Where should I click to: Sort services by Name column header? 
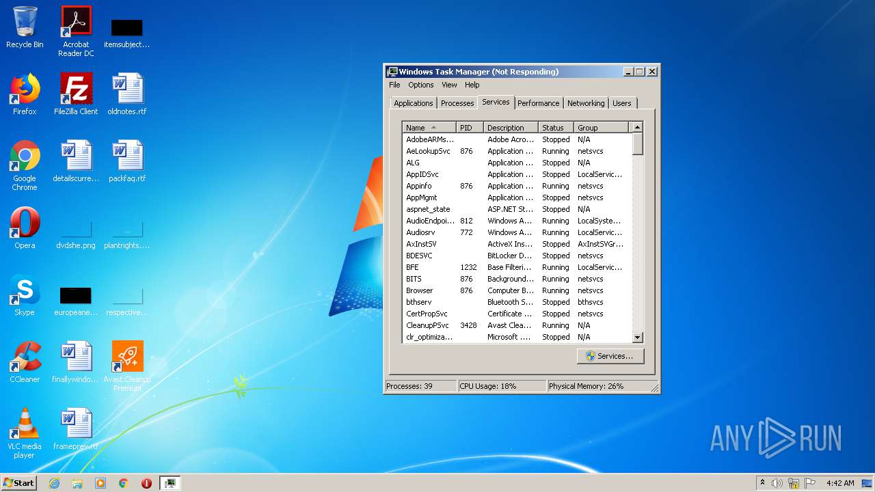(429, 128)
